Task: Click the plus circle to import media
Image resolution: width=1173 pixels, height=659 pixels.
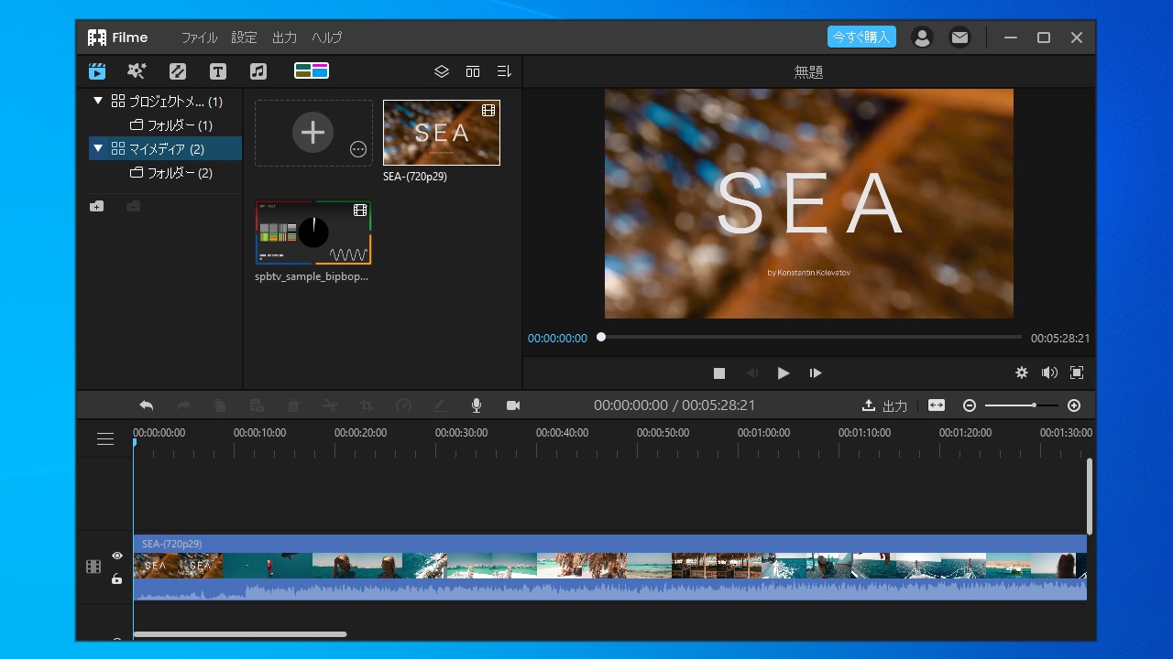Action: tap(312, 133)
